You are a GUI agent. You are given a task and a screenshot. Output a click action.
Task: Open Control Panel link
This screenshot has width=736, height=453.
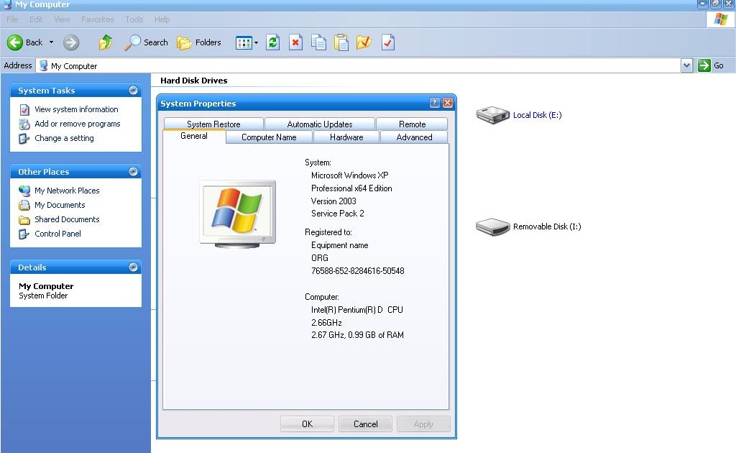pyautogui.click(x=57, y=234)
